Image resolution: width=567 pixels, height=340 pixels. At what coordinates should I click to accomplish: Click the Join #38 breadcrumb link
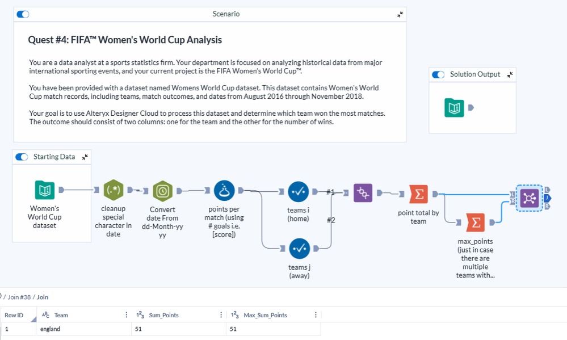coord(20,297)
